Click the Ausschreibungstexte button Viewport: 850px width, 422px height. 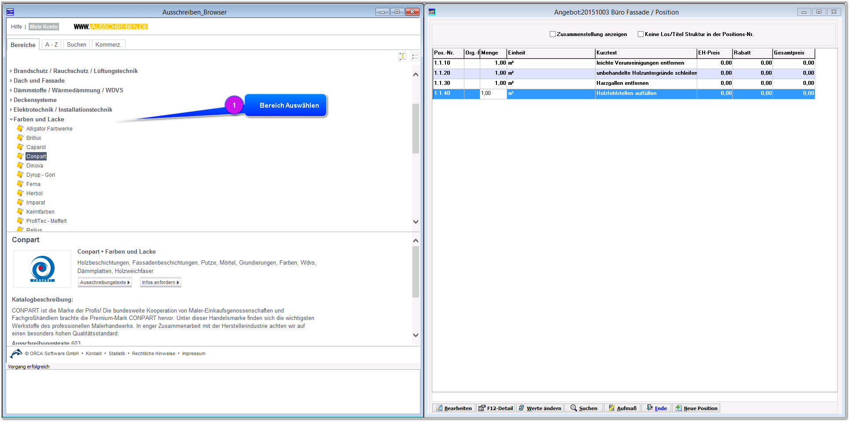click(x=105, y=282)
